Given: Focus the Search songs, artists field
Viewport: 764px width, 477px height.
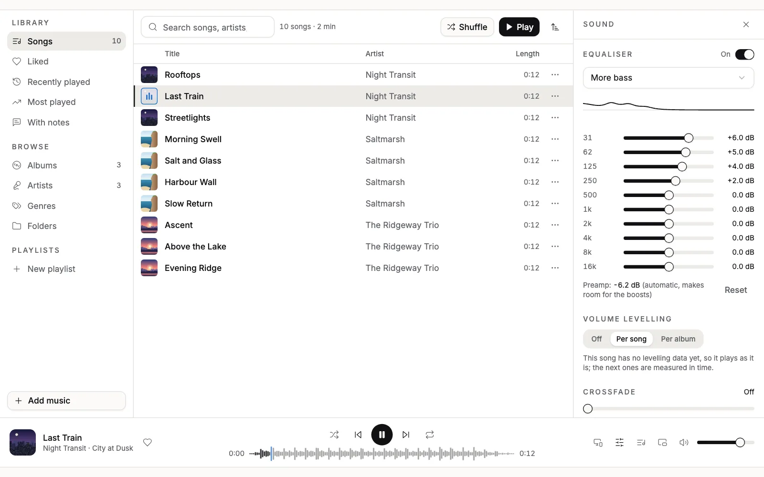Looking at the screenshot, I should pyautogui.click(x=208, y=27).
